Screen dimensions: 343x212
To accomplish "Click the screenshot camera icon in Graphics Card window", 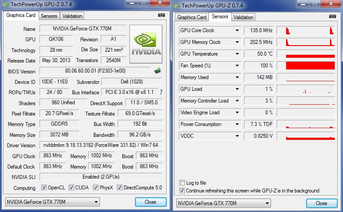I will [x=162, y=15].
